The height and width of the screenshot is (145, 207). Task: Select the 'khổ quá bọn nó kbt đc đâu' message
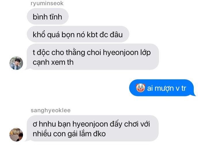coord(78,34)
